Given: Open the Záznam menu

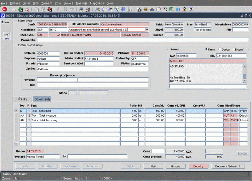Looking at the screenshot, I should click(x=47, y=3).
